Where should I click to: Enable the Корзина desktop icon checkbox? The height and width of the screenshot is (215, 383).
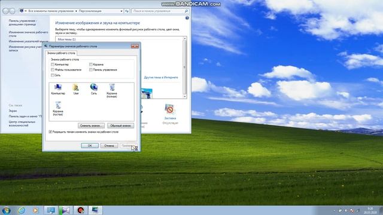pos(90,64)
